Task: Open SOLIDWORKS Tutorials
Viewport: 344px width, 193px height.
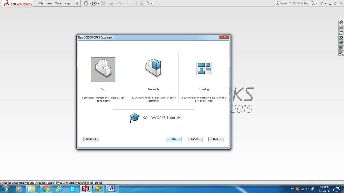Action: (153, 118)
